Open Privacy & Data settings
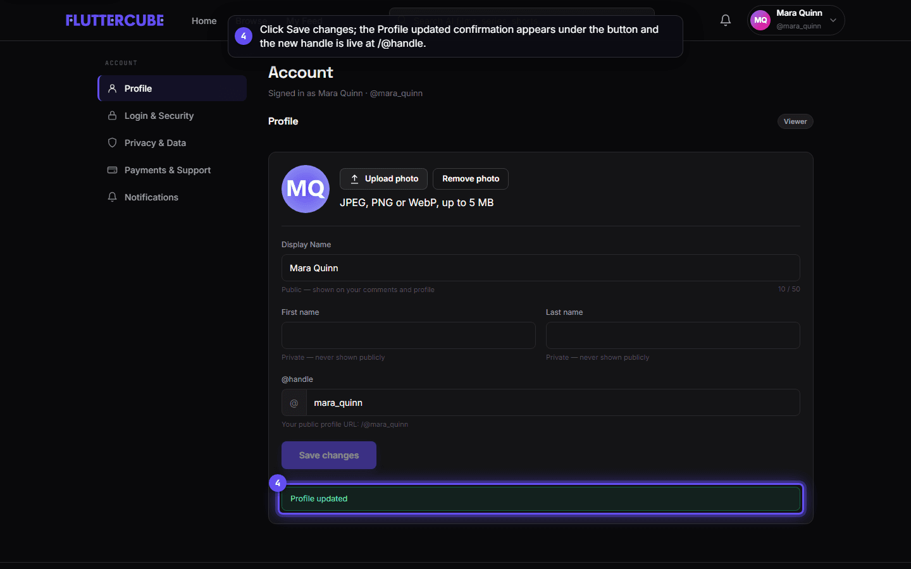This screenshot has height=569, width=911. 172,143
